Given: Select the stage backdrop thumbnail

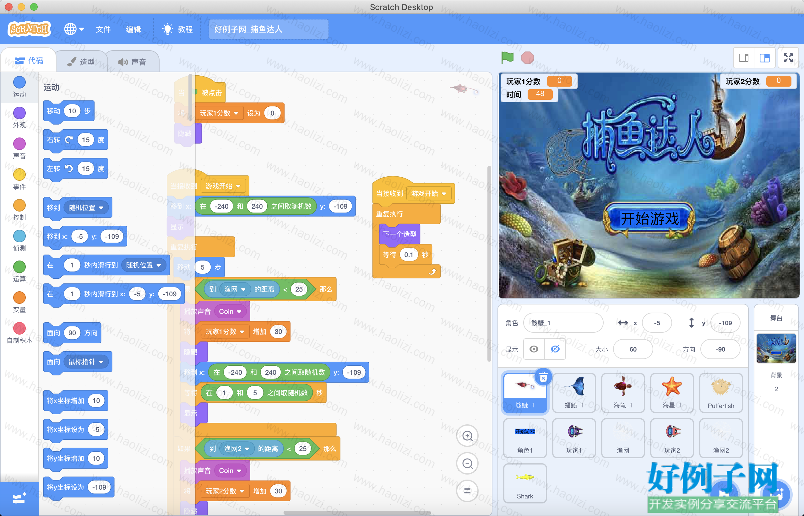Looking at the screenshot, I should coord(776,348).
